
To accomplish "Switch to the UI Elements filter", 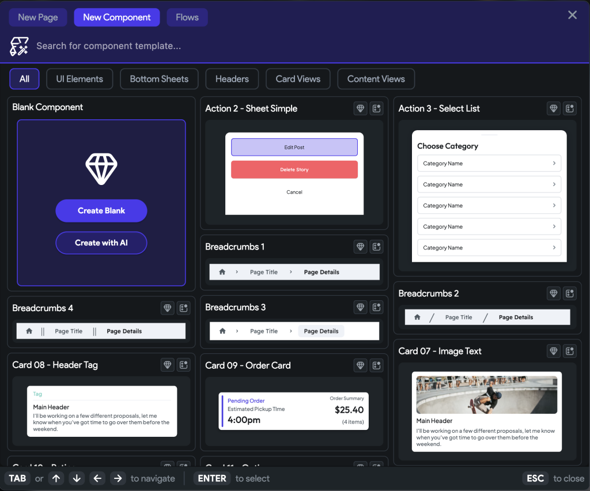I will tap(79, 79).
